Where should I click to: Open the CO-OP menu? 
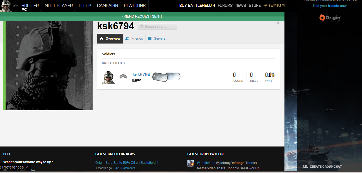pos(85,6)
